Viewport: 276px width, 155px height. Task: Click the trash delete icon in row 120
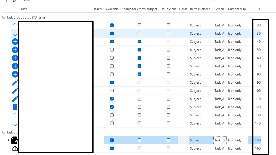coord(15,107)
